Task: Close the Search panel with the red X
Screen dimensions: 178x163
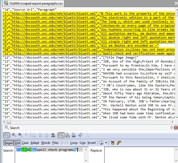Action: coord(176,128)
